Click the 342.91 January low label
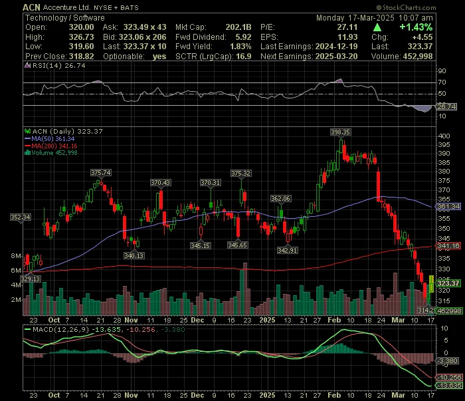The width and height of the screenshot is (465, 401). [x=288, y=250]
